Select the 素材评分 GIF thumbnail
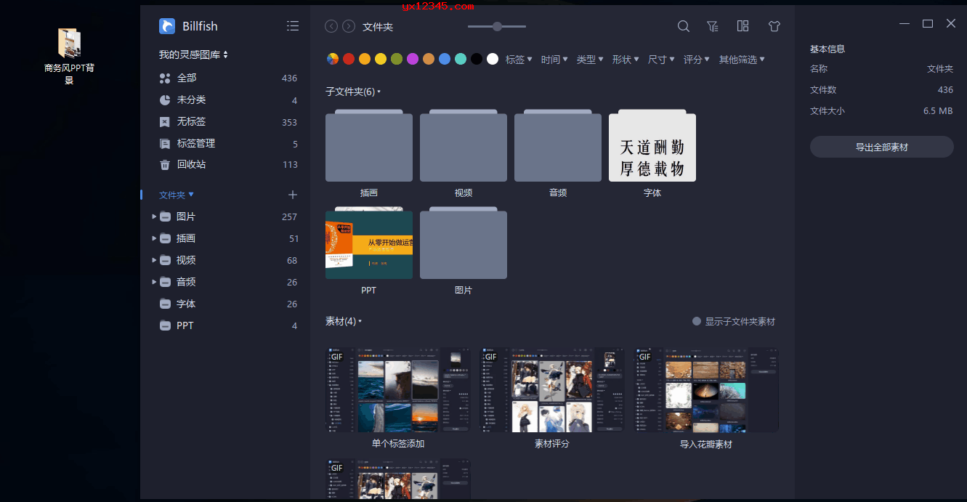 pyautogui.click(x=552, y=390)
